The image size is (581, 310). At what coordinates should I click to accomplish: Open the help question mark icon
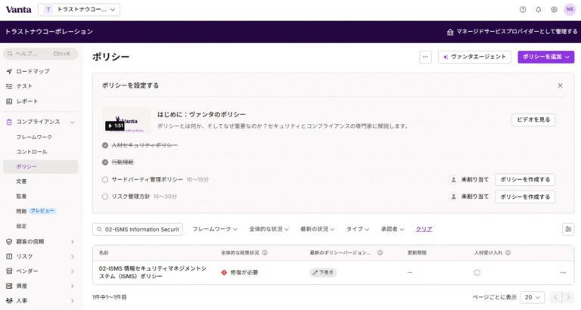click(x=523, y=10)
